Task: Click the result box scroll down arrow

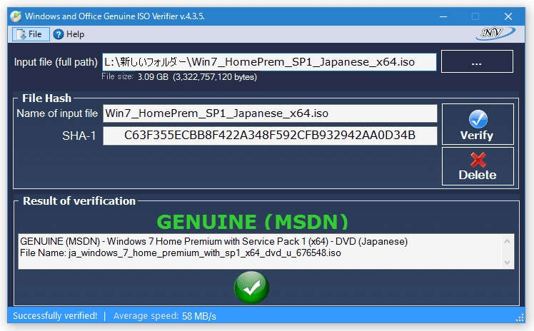Action: click(507, 263)
